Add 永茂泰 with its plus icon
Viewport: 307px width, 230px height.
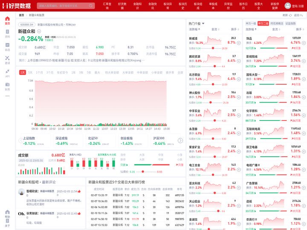tap(239, 133)
